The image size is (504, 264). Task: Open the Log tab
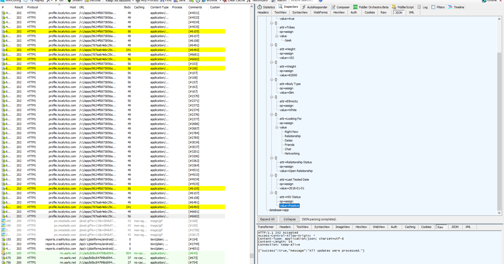(423, 7)
